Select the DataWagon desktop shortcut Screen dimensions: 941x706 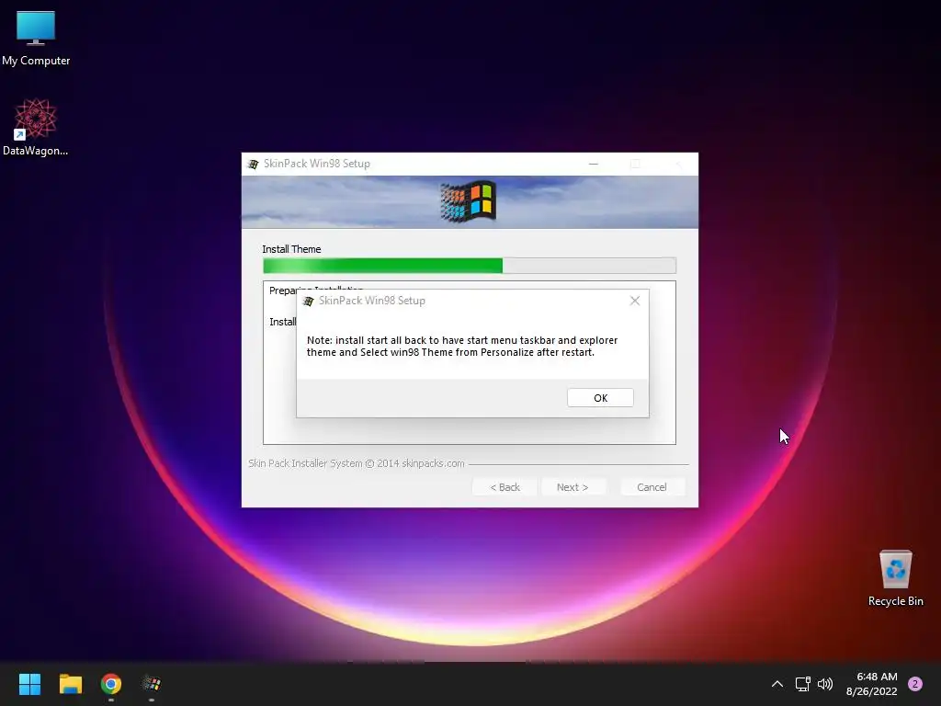36,127
